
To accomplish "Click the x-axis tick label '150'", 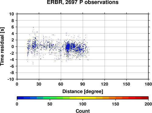I will click(126, 84).
